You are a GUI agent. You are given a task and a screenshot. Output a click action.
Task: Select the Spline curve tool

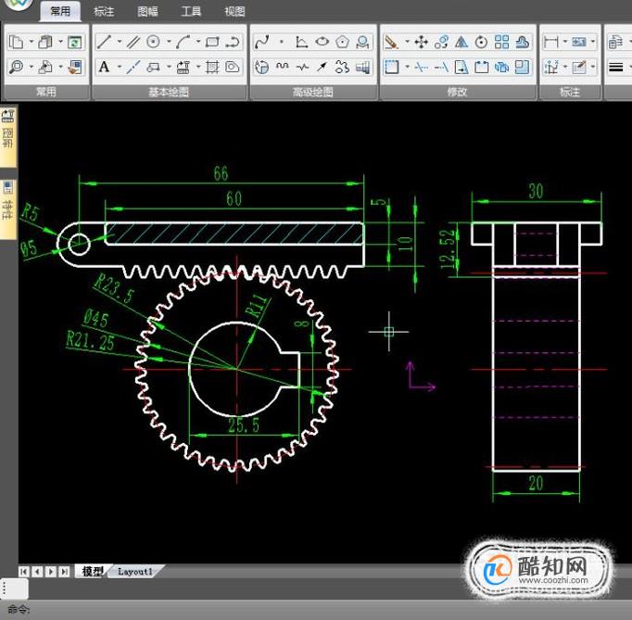click(262, 42)
